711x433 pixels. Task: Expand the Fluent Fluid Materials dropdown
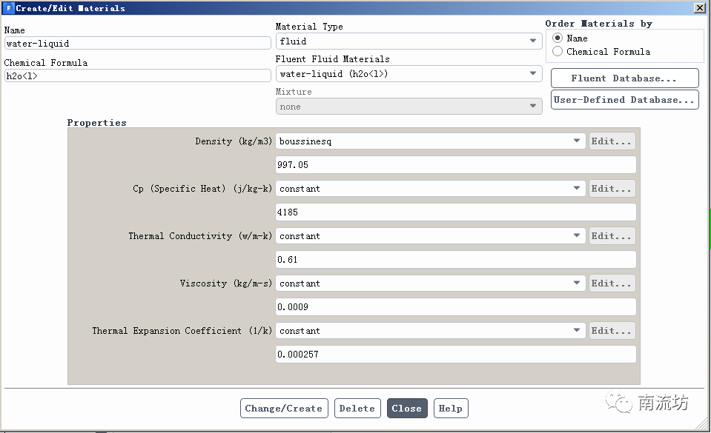(x=409, y=74)
